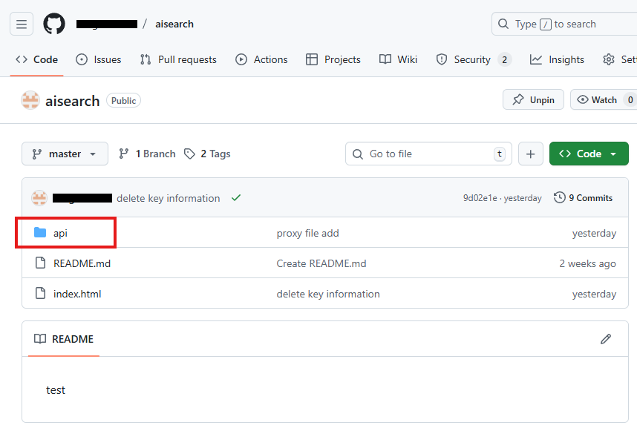The width and height of the screenshot is (637, 431).
Task: Open the aisearch repository breadcrumb link
Action: coord(174,24)
